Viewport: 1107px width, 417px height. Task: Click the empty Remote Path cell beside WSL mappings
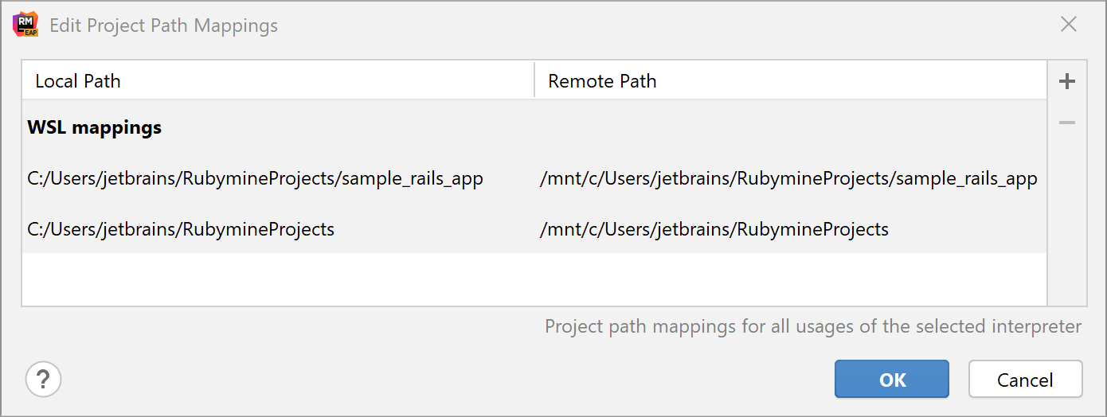(x=788, y=127)
